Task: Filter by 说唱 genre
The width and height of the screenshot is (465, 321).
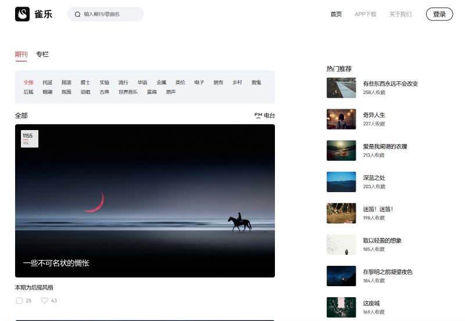Action: point(85,92)
